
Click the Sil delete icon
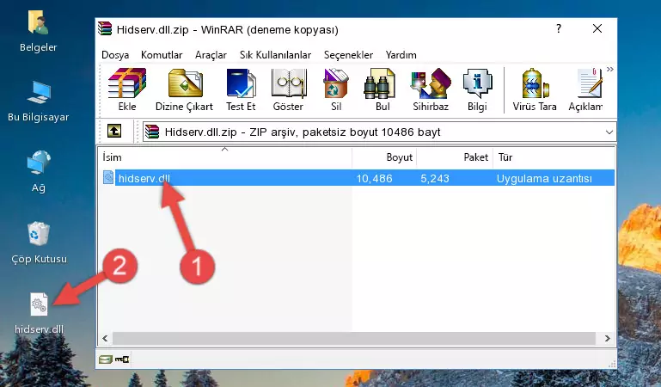pos(336,89)
